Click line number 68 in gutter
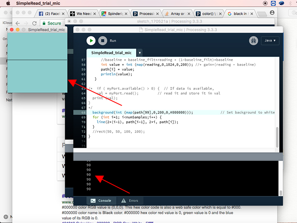Viewport: 297px width, 223px height. pyautogui.click(x=83, y=113)
